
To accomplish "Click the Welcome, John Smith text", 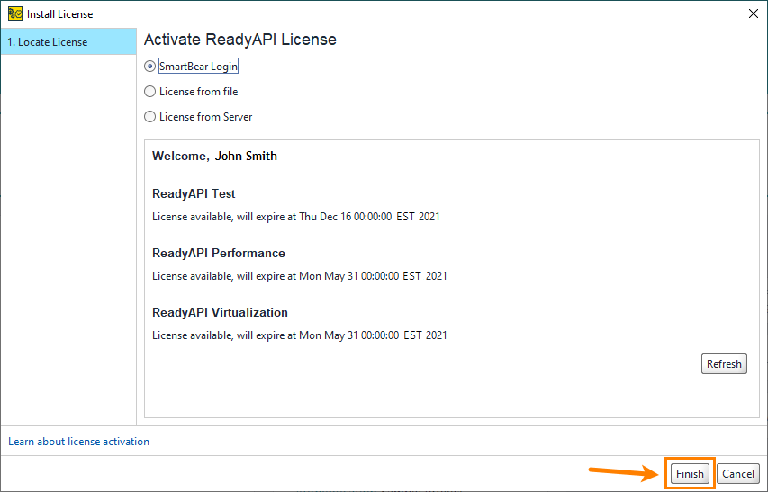I will pyautogui.click(x=214, y=156).
